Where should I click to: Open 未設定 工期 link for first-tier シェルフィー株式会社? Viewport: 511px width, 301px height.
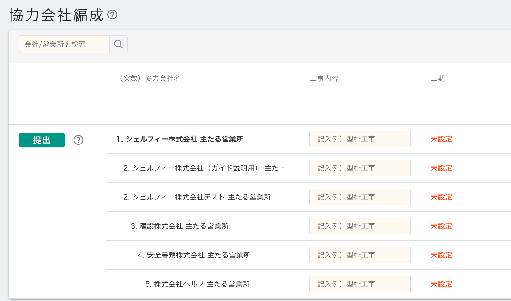coord(441,139)
